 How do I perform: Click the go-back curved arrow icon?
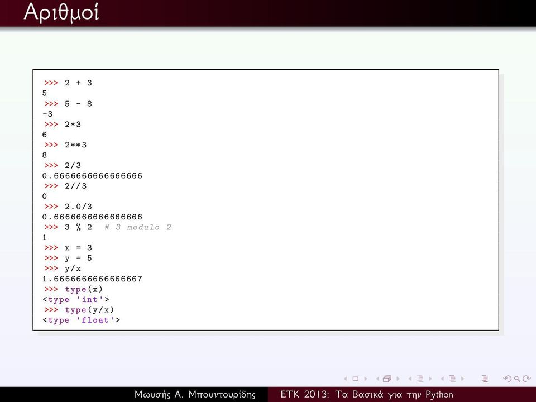508,379
